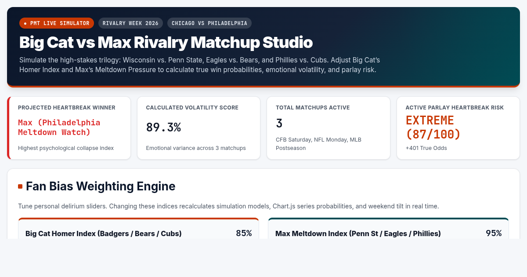
Task: Click Emotional variance across 3 matchups caption
Action: click(x=196, y=148)
